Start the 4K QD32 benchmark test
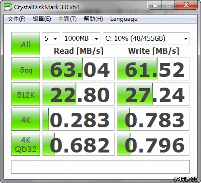201x183 pixels. 26,144
